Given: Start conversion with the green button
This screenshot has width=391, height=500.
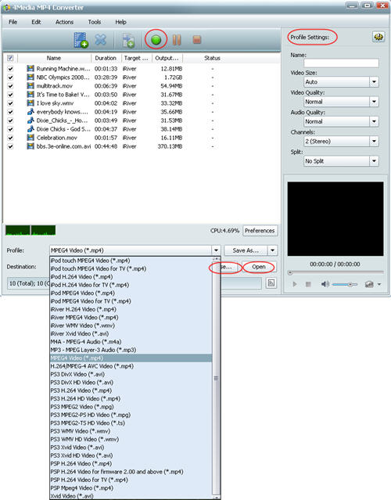Looking at the screenshot, I should [x=156, y=40].
